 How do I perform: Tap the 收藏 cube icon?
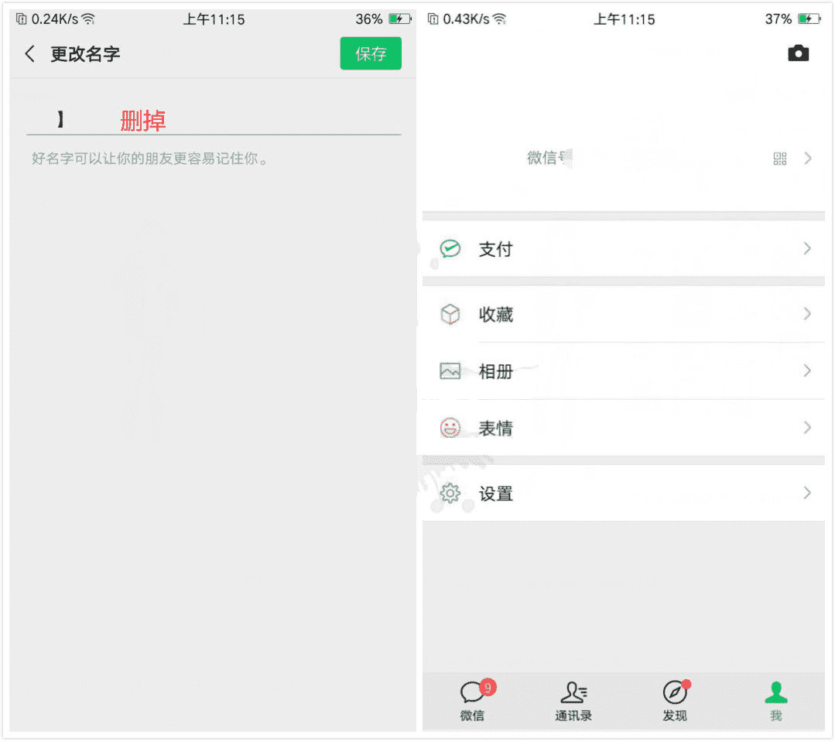450,314
